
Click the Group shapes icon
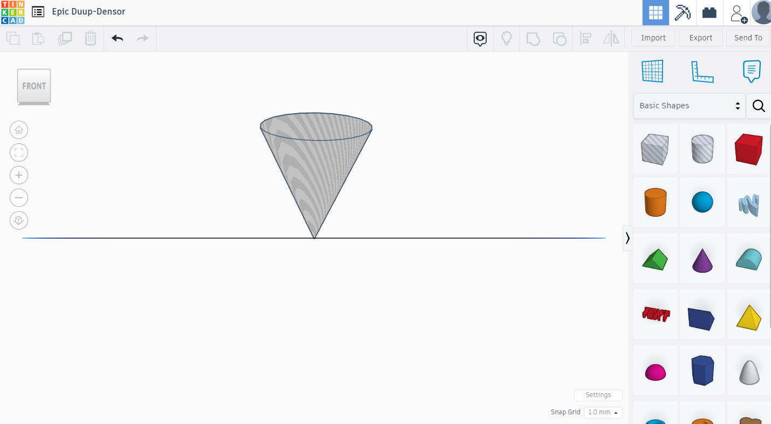(x=533, y=39)
